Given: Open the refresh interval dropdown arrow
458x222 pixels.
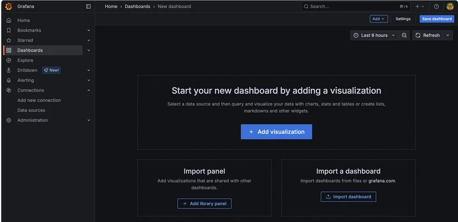Looking at the screenshot, I should click(x=447, y=35).
